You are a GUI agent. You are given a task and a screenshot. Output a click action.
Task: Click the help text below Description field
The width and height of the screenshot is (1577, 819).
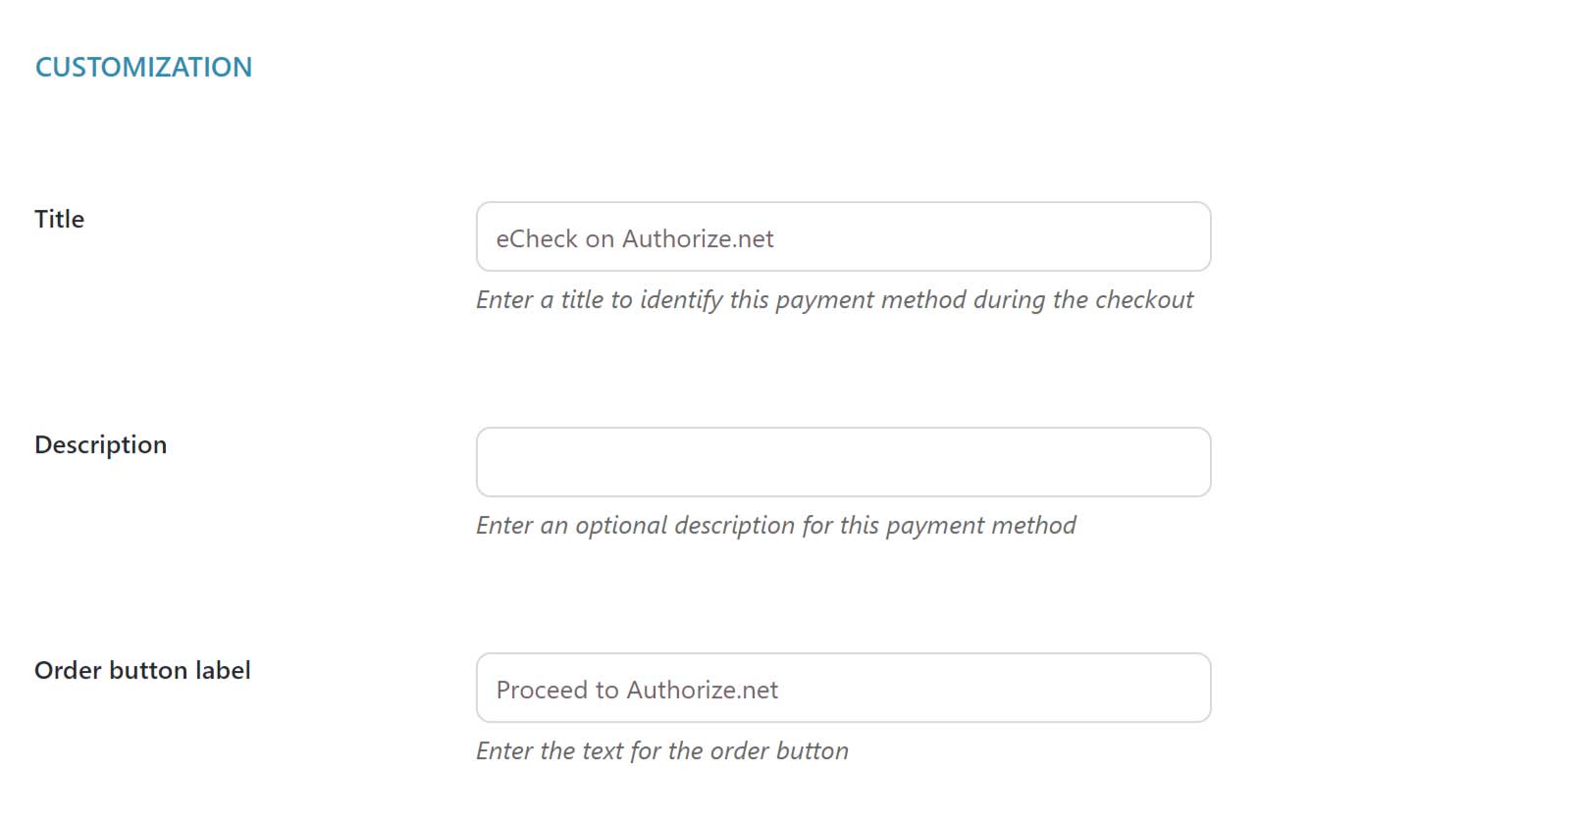coord(775,525)
